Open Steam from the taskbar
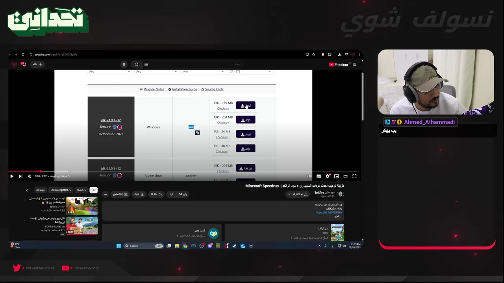 point(235,246)
